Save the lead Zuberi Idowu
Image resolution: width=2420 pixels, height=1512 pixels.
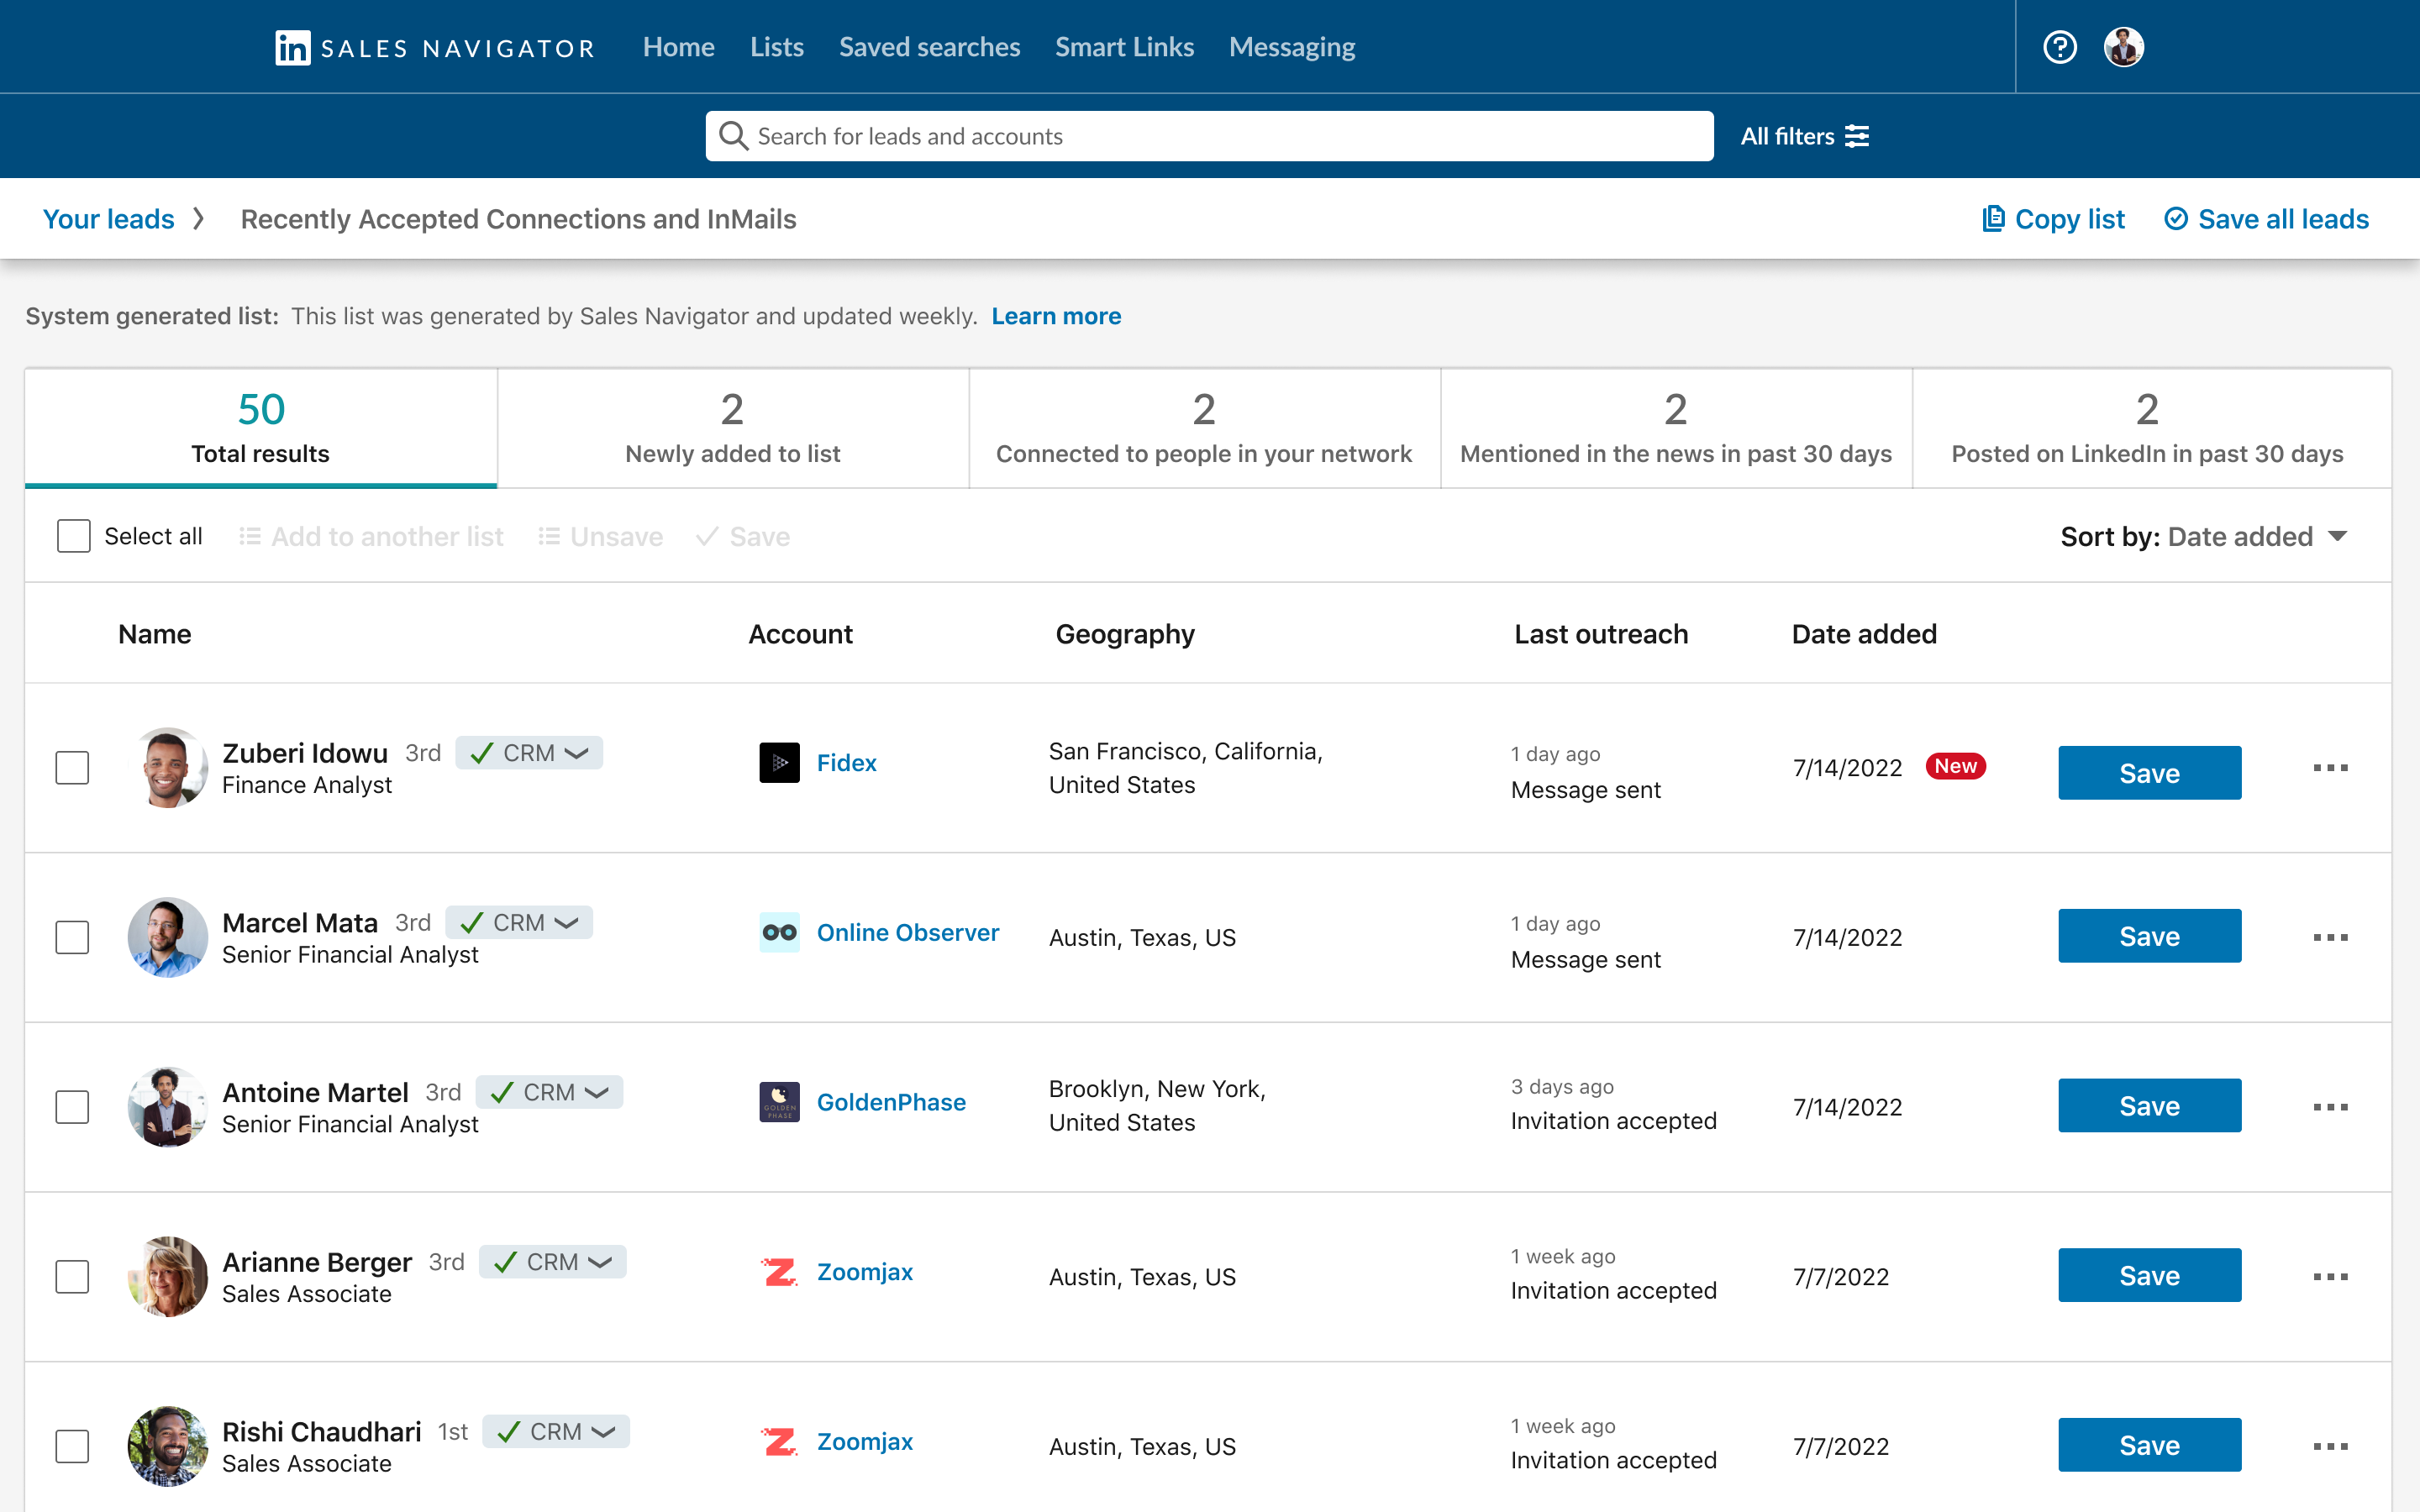coord(2149,772)
